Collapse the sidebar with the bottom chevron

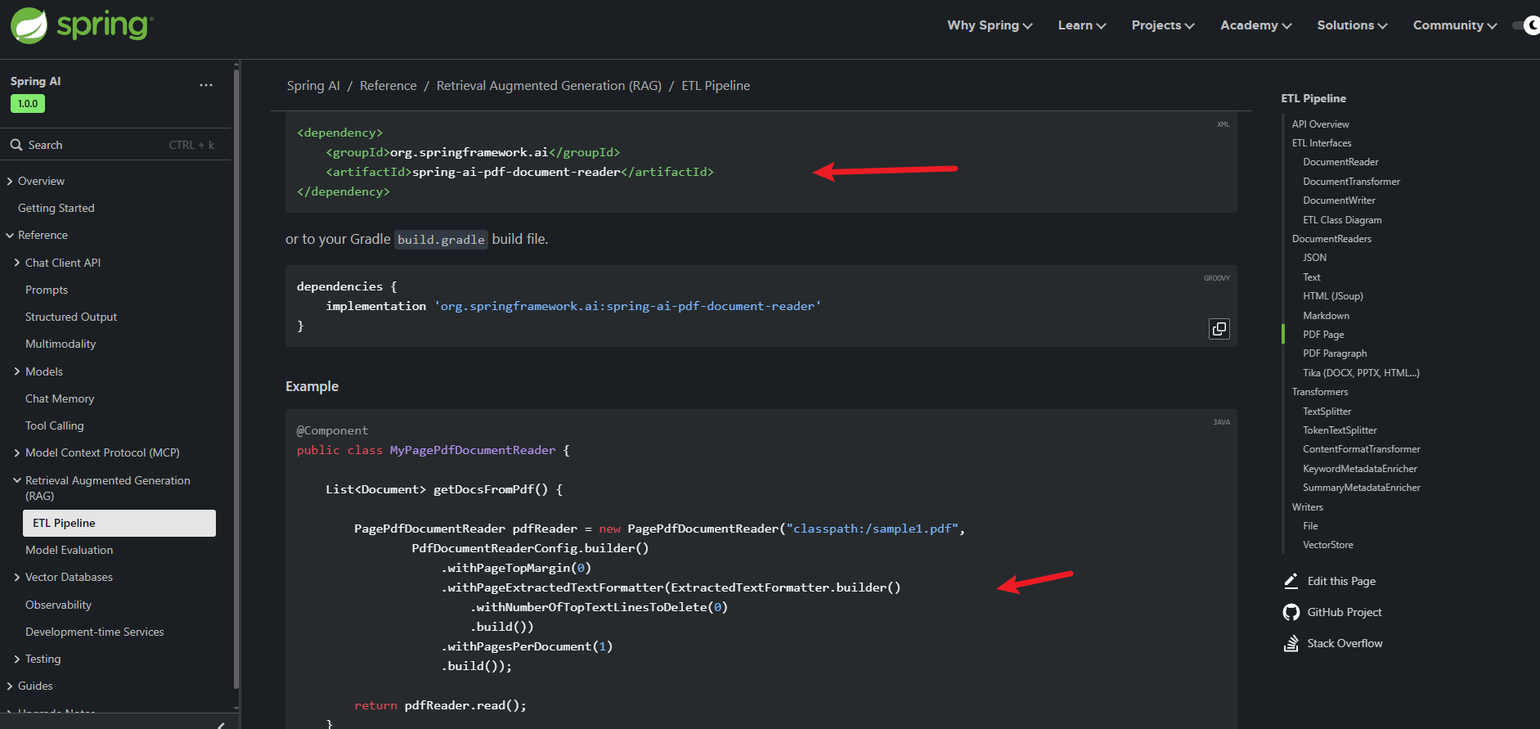tap(221, 725)
